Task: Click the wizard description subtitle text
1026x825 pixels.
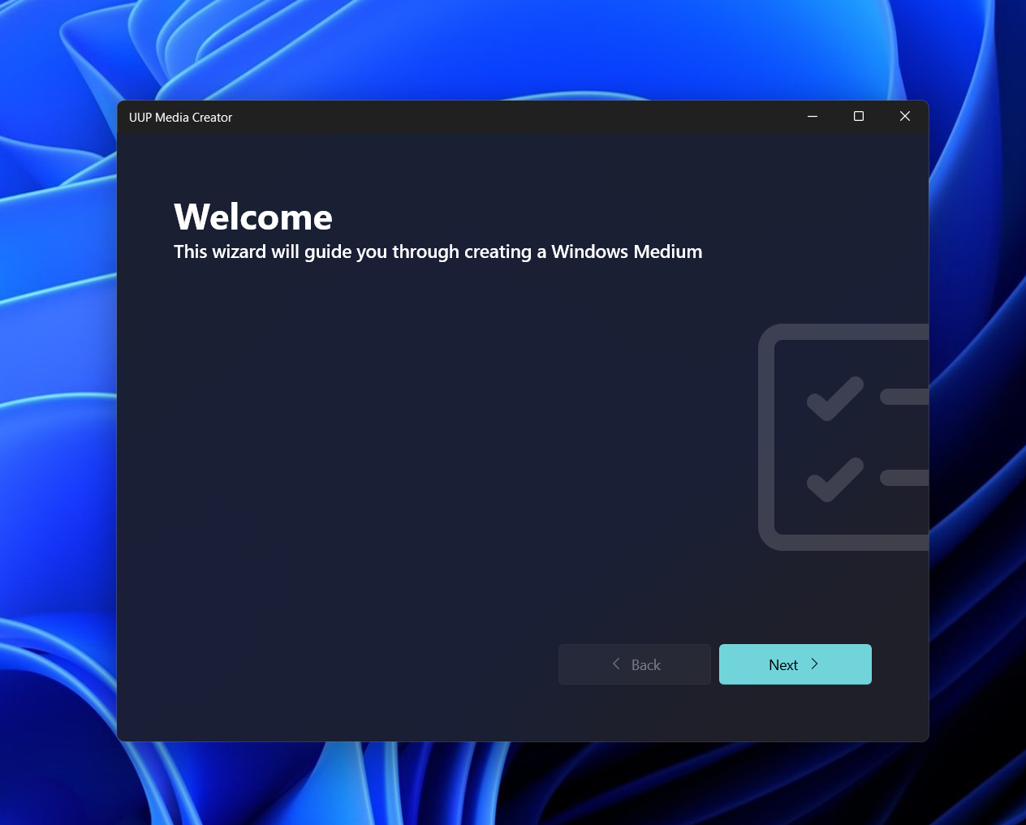Action: [x=438, y=252]
